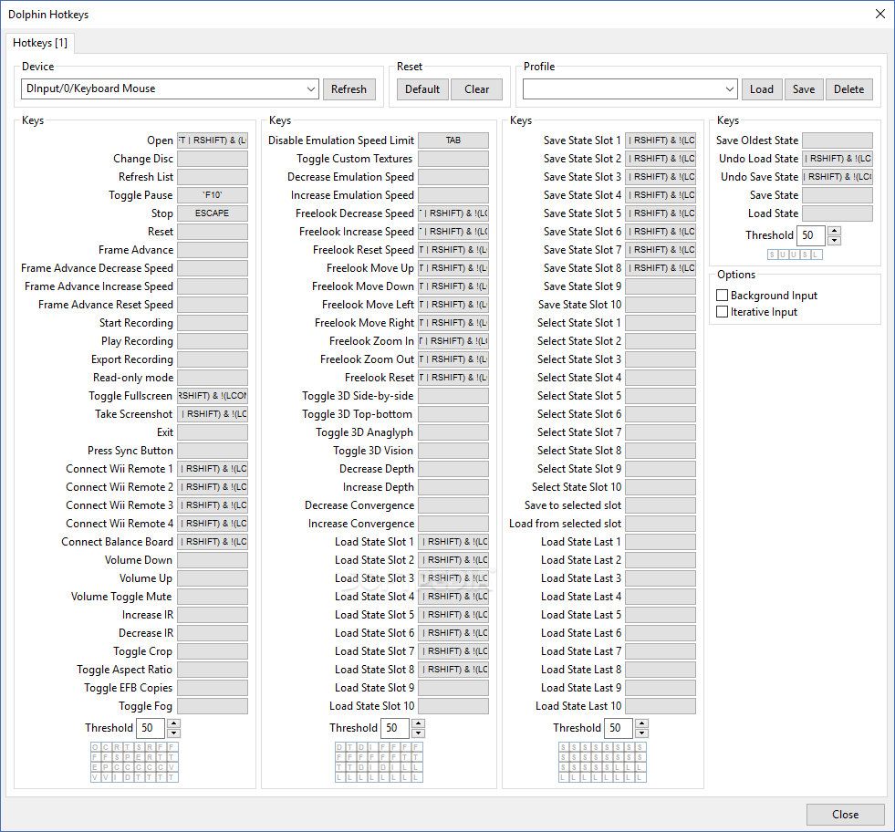The height and width of the screenshot is (832, 895).
Task: Edit the Connect Wii Remote 1 binding
Action: [213, 469]
